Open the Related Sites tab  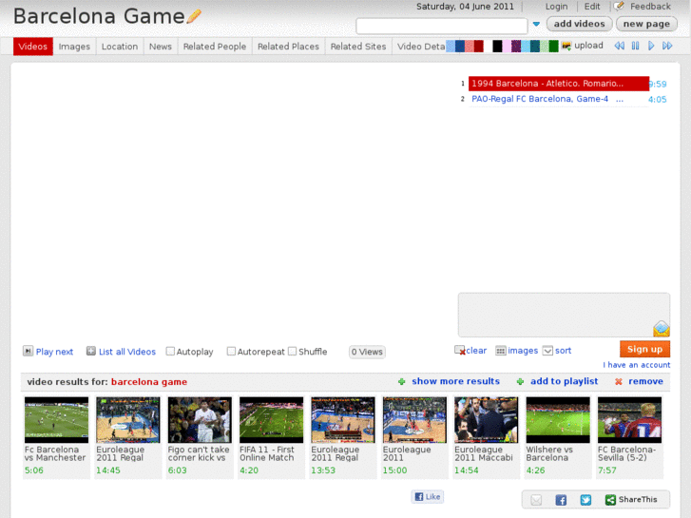point(358,47)
